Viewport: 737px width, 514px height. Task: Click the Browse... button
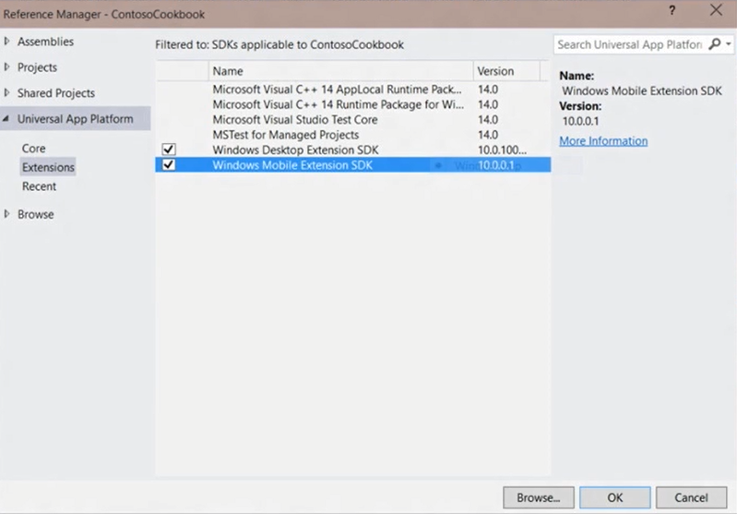pyautogui.click(x=539, y=497)
